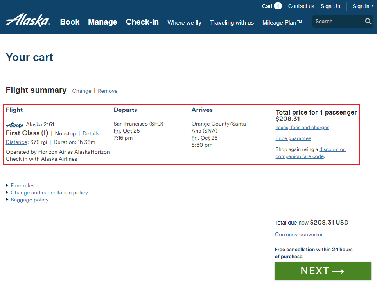Click the Total due now $208.31 USD text
Screen dimensions: 377x284
[312, 223]
